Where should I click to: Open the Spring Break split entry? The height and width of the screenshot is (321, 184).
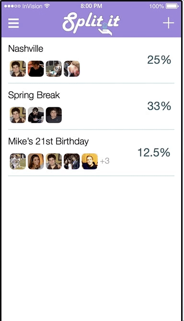coord(92,106)
